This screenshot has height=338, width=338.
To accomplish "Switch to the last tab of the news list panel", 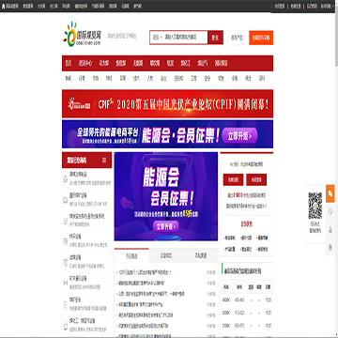I will coord(201,255).
